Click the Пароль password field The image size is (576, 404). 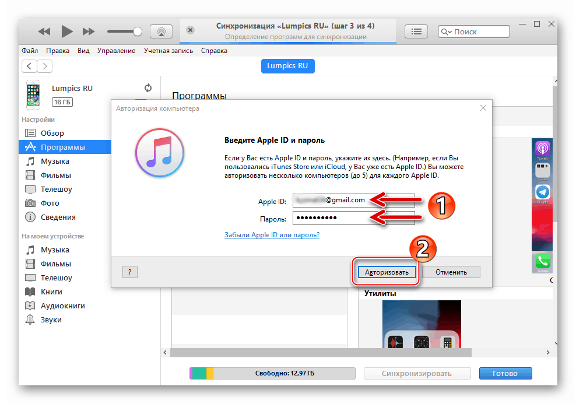pos(353,218)
